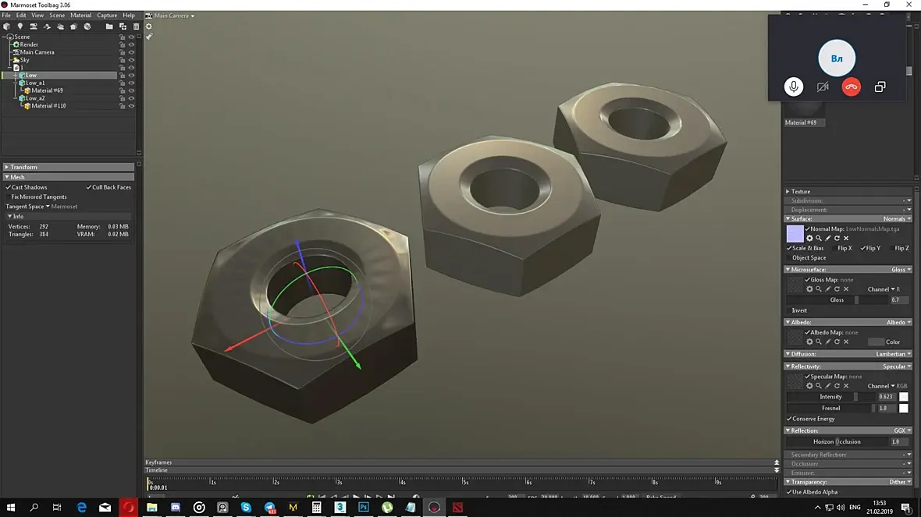Enable Flip X for normal map
This screenshot has width=921, height=517.
pos(834,248)
